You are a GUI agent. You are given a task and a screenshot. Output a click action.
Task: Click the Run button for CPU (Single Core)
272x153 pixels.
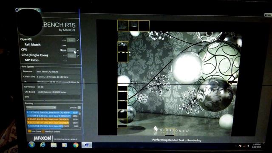[72, 56]
